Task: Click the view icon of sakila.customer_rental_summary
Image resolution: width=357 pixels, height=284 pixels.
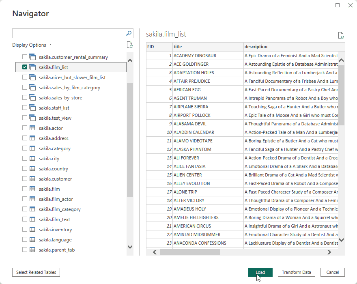Action: (32, 57)
